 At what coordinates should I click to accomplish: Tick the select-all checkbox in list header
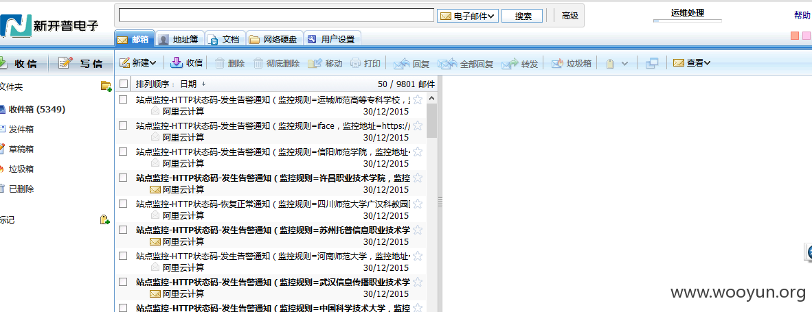[123, 84]
